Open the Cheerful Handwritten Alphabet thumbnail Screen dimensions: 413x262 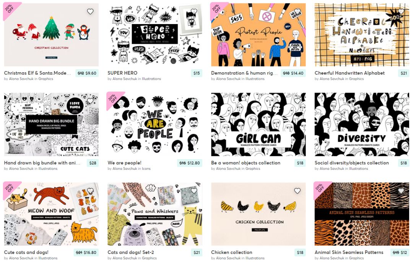coord(362,35)
